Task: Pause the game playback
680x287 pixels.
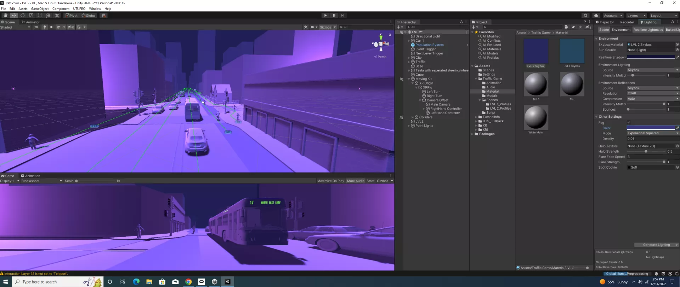Action: pos(334,16)
